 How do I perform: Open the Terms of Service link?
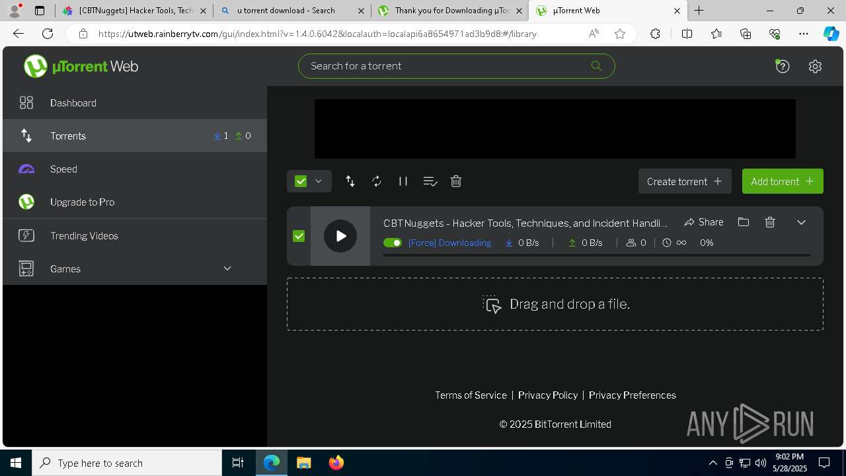[x=471, y=395]
